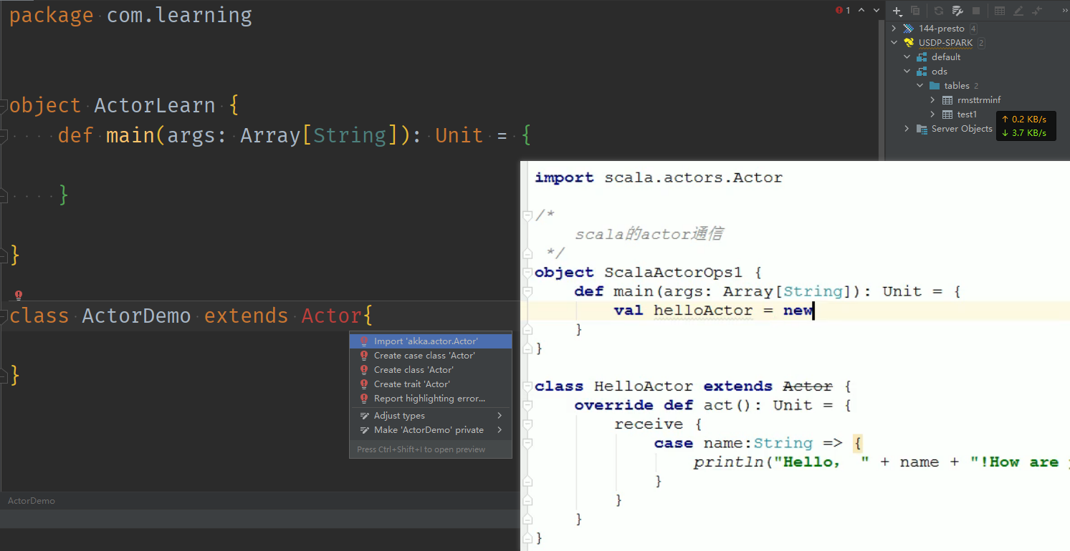Screen dimensions: 1070x551
Task: Collapse the USDP-SPARK tree node
Action: pyautogui.click(x=894, y=42)
